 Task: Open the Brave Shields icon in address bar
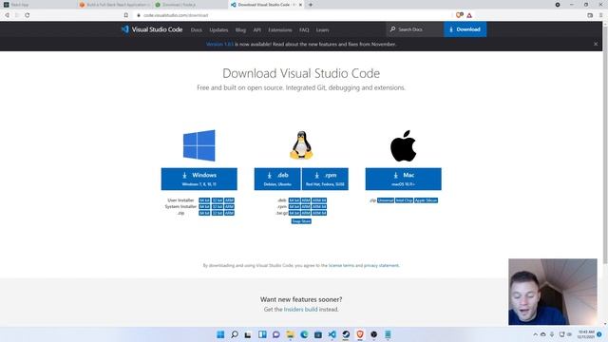pyautogui.click(x=460, y=15)
